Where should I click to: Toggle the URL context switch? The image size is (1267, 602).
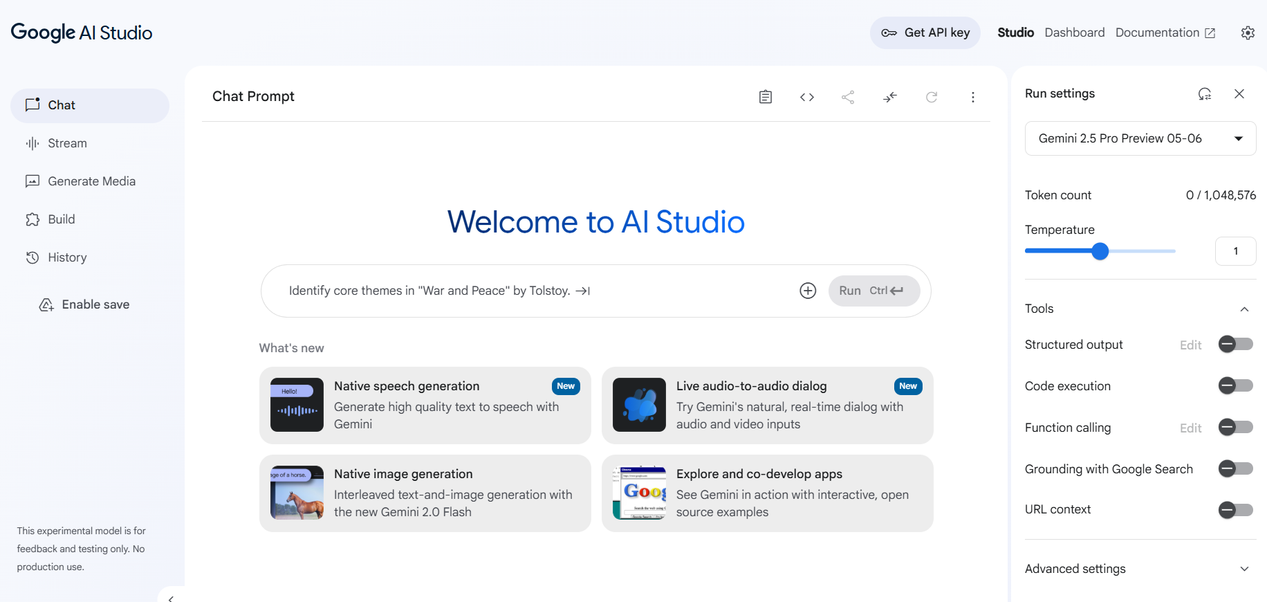(1236, 510)
